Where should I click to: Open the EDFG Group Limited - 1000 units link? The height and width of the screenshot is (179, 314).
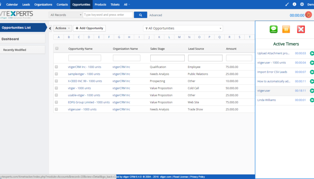tap(89, 102)
